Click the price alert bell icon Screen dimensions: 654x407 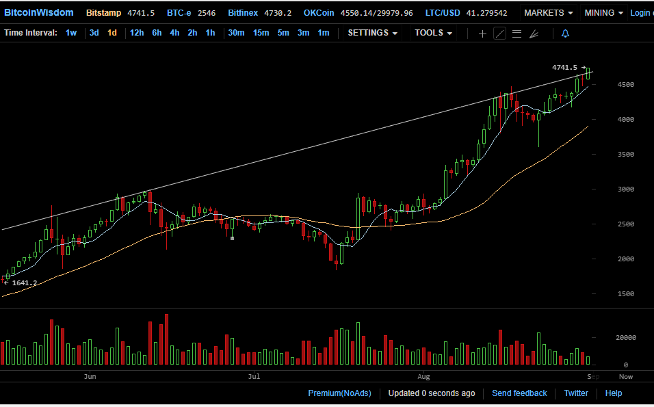tap(565, 34)
